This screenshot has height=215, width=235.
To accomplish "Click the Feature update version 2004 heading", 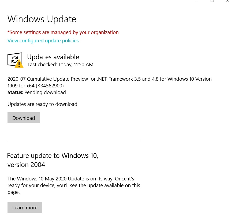I will [x=53, y=160].
